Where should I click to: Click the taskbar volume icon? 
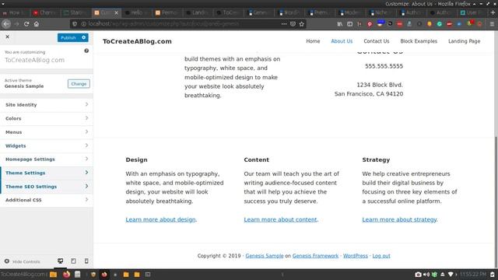point(426,275)
